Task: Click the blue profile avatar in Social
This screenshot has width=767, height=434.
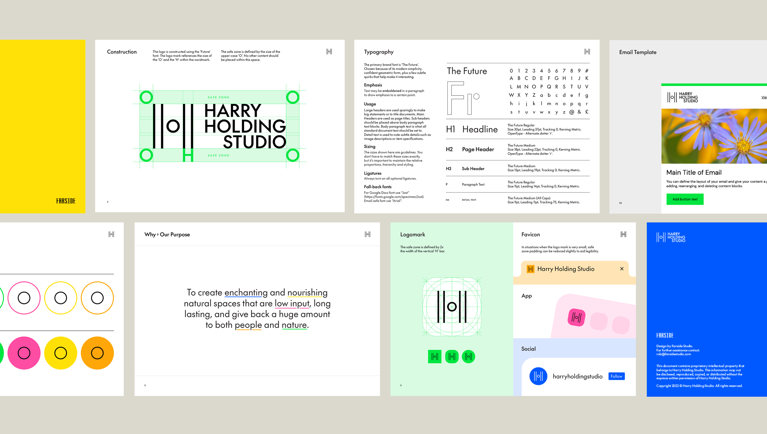Action: [538, 376]
